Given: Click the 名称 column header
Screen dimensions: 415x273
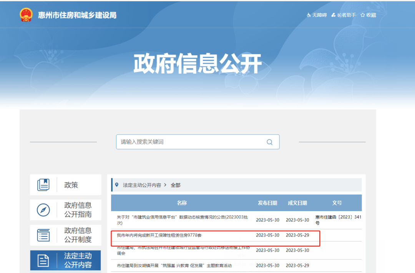Looking at the screenshot, I should [x=182, y=203].
